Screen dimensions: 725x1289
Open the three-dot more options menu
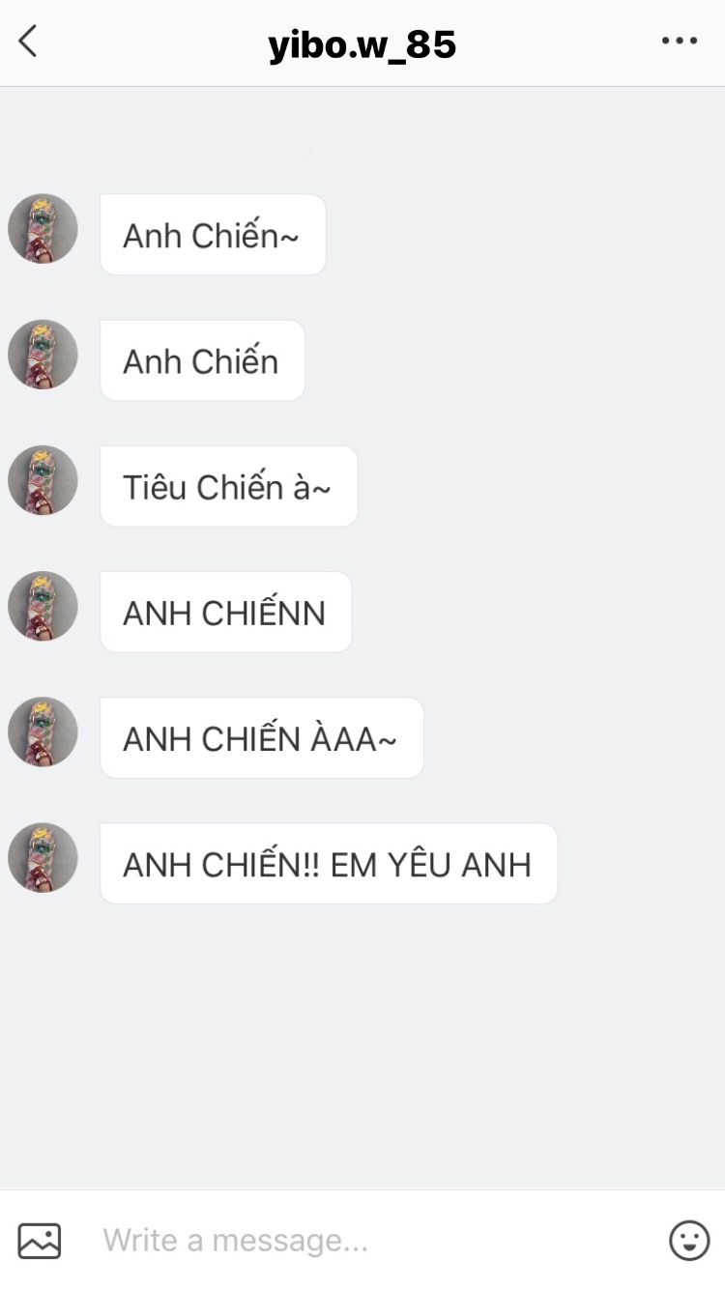(x=680, y=41)
